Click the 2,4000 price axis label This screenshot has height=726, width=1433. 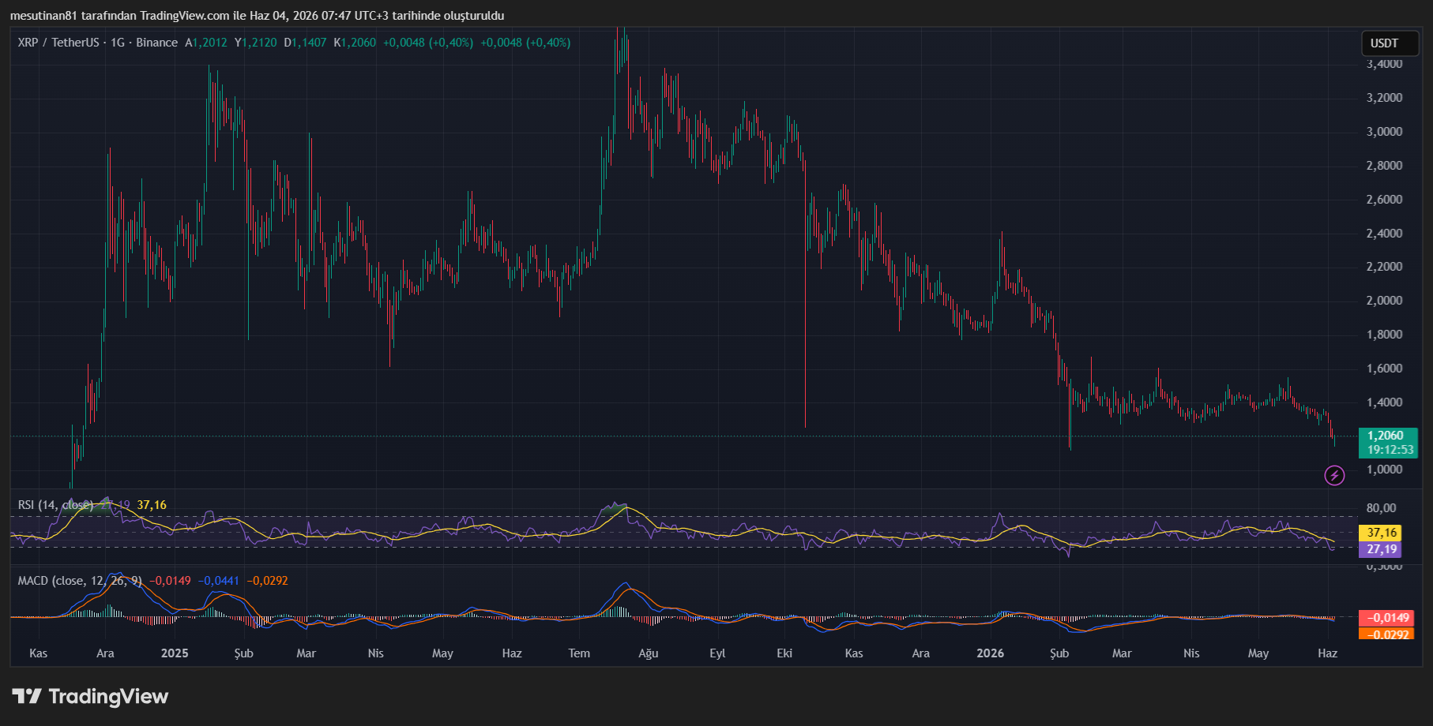(x=1385, y=234)
